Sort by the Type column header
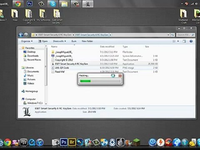 pos(125,47)
